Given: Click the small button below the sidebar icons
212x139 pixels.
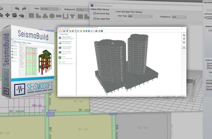Looking at the screenshot, I should click(184, 47).
